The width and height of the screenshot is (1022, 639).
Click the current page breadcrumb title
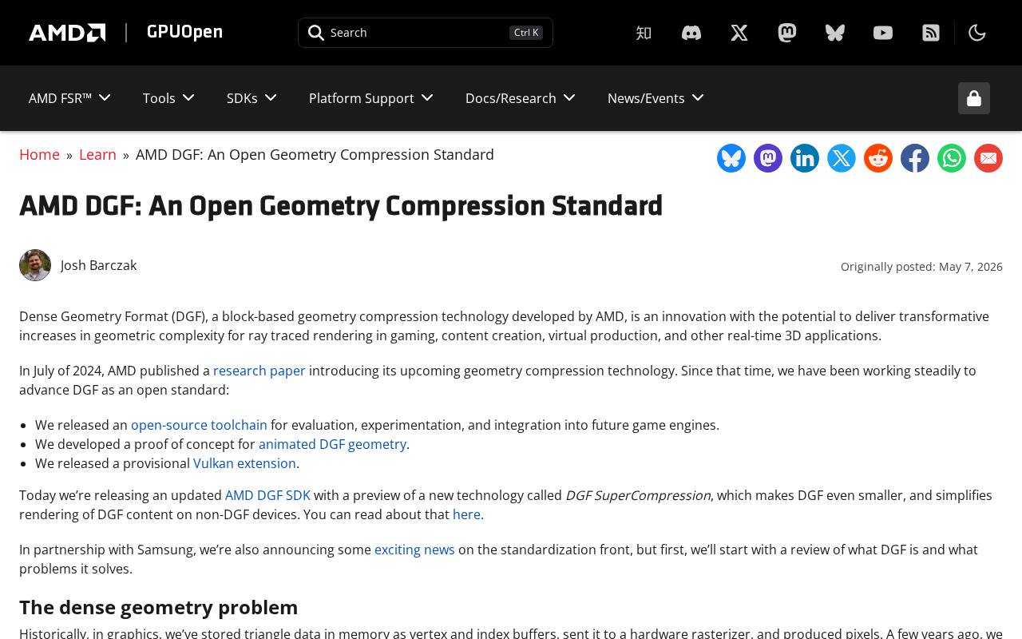315,154
